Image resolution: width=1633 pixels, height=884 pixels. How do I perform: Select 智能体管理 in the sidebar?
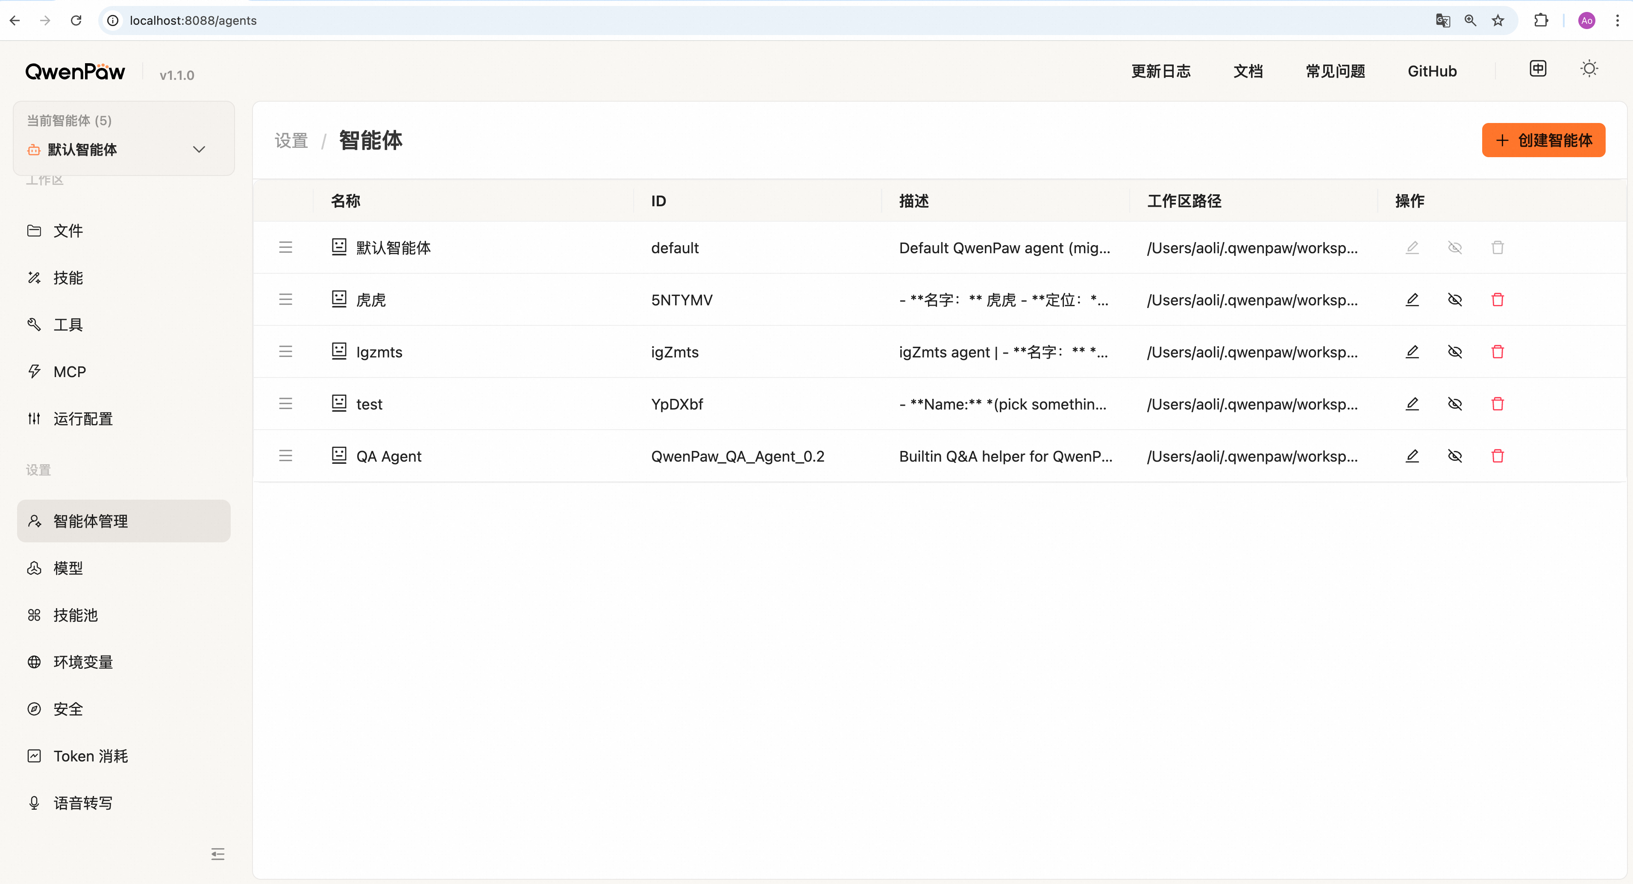coord(123,521)
